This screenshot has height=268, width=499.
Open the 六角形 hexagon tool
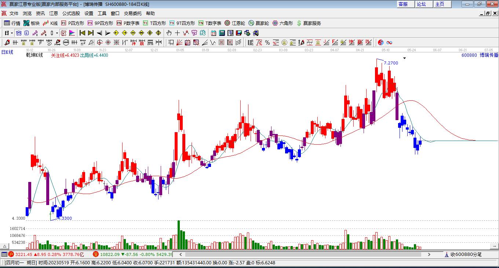pos(283,23)
